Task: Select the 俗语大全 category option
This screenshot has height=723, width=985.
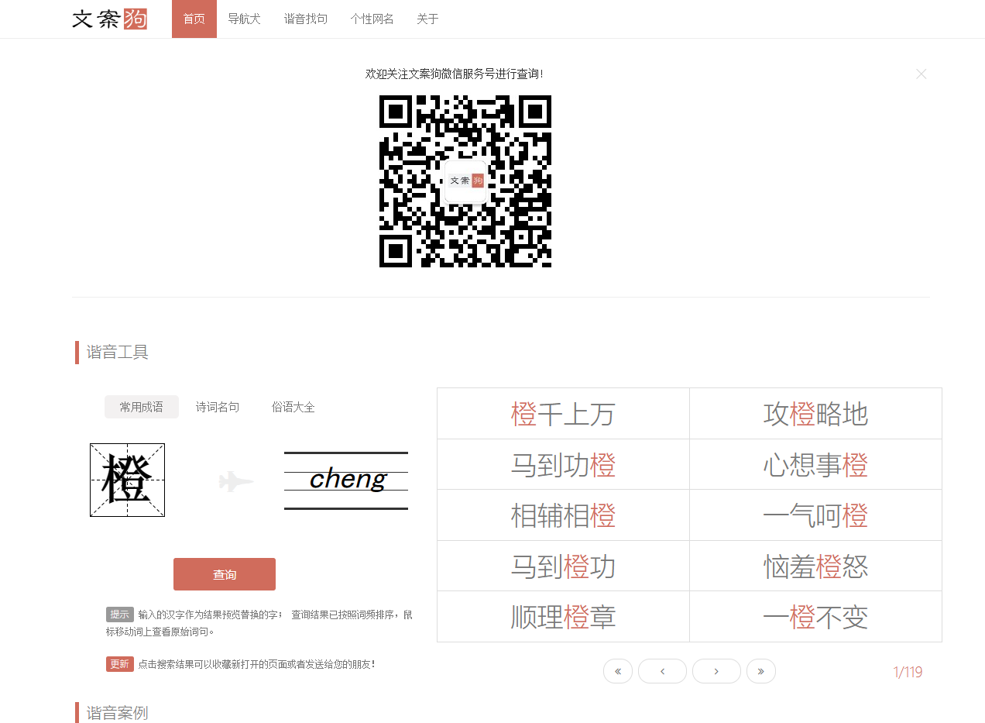Action: [x=293, y=406]
